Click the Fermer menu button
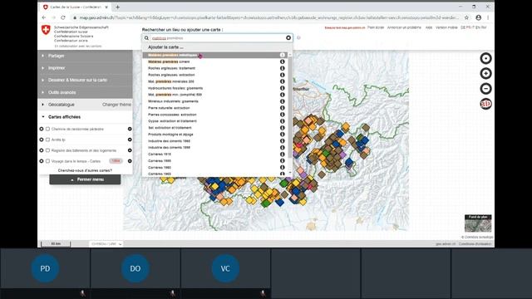This screenshot has width=532, height=299. [x=85, y=179]
